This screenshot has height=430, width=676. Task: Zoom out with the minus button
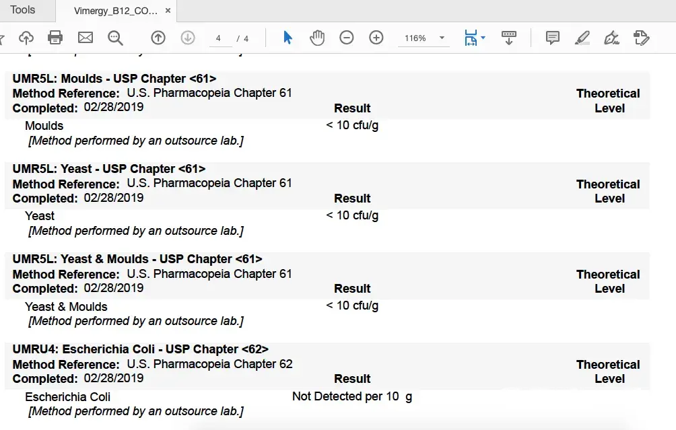point(347,38)
